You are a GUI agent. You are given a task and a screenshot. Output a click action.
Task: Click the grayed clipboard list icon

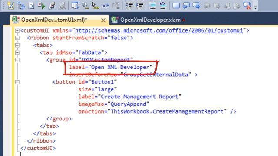pyautogui.click(x=116, y=6)
